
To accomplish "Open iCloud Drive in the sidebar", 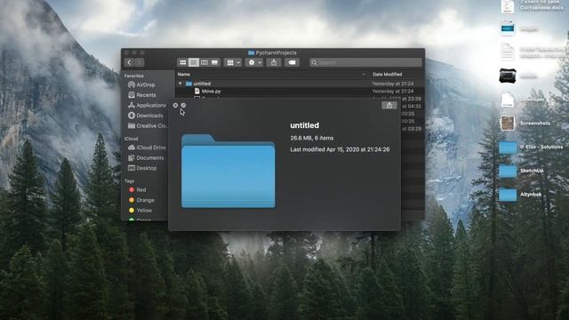I will click(x=147, y=148).
